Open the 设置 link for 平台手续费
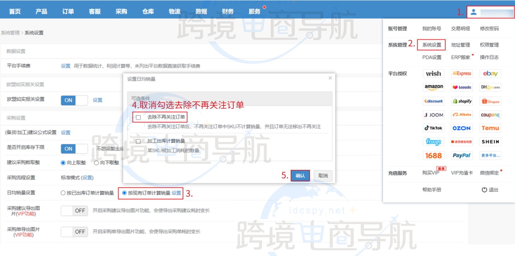 point(66,66)
